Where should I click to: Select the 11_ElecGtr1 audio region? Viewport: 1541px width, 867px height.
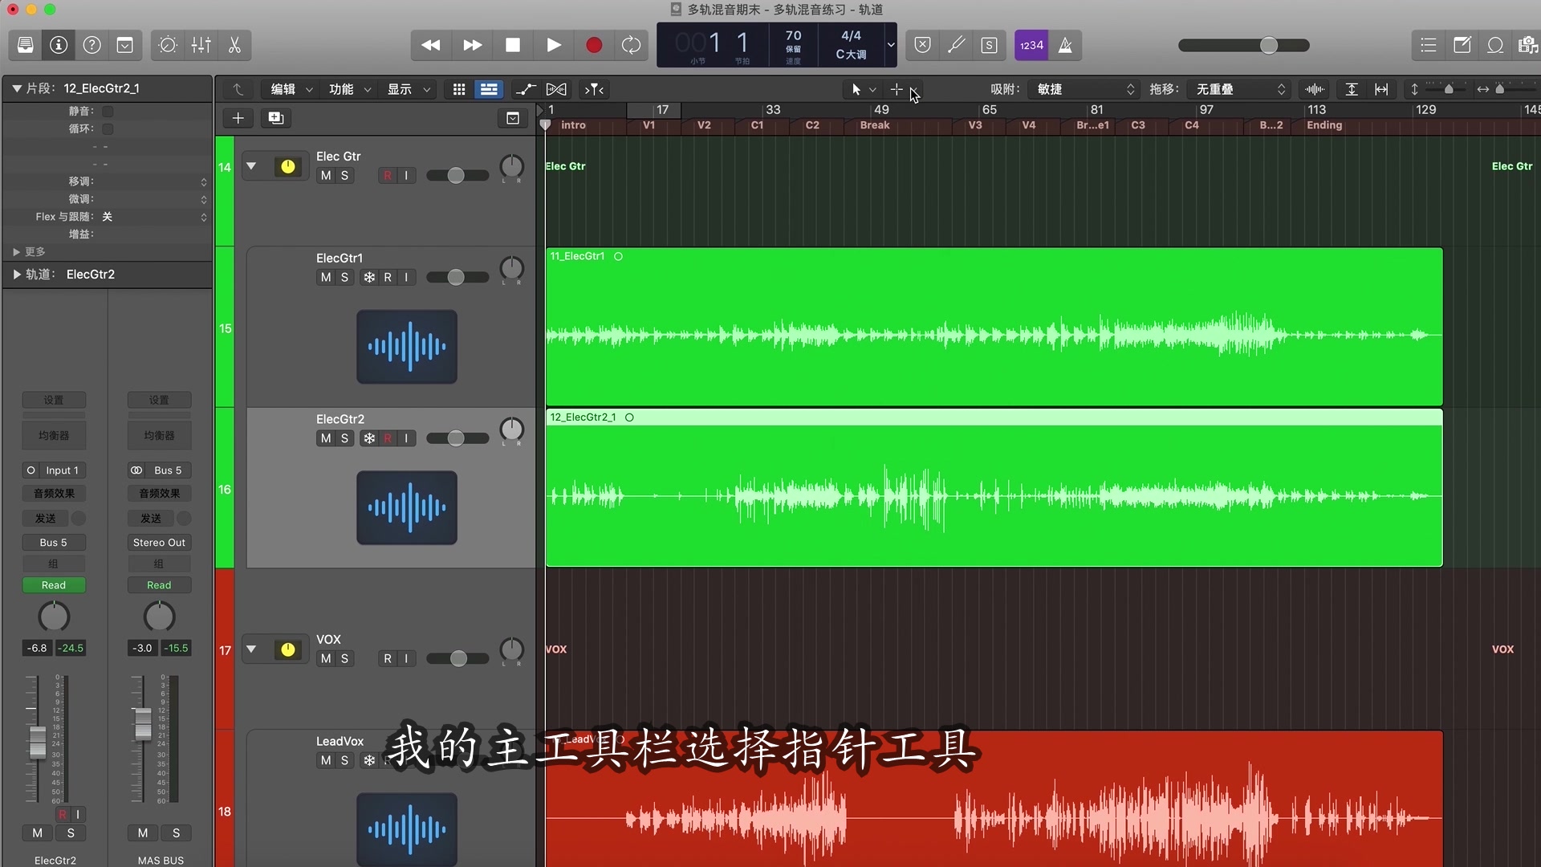click(994, 327)
